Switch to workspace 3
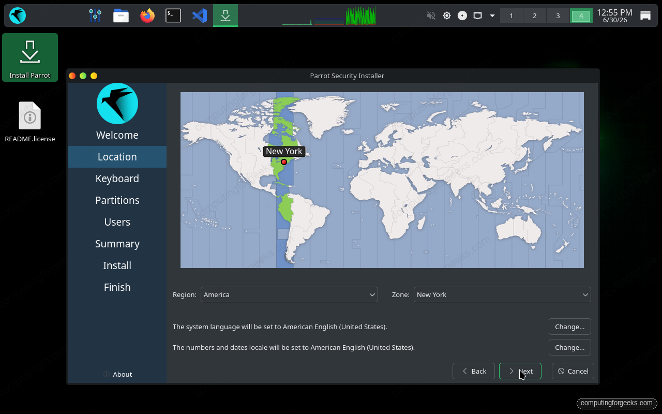 pos(558,16)
